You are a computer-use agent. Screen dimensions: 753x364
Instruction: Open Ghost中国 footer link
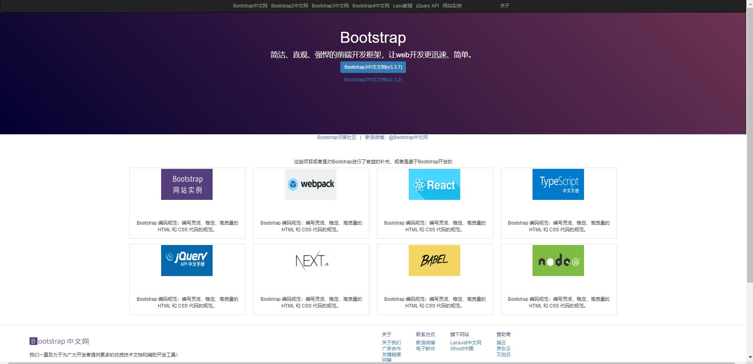462,349
